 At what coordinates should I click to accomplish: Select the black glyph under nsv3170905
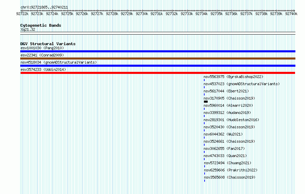coord(206,102)
